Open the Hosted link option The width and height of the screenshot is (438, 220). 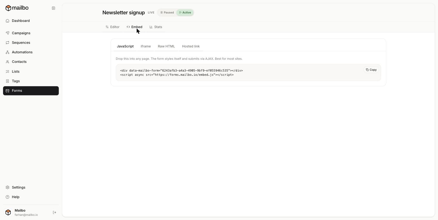coord(191,46)
